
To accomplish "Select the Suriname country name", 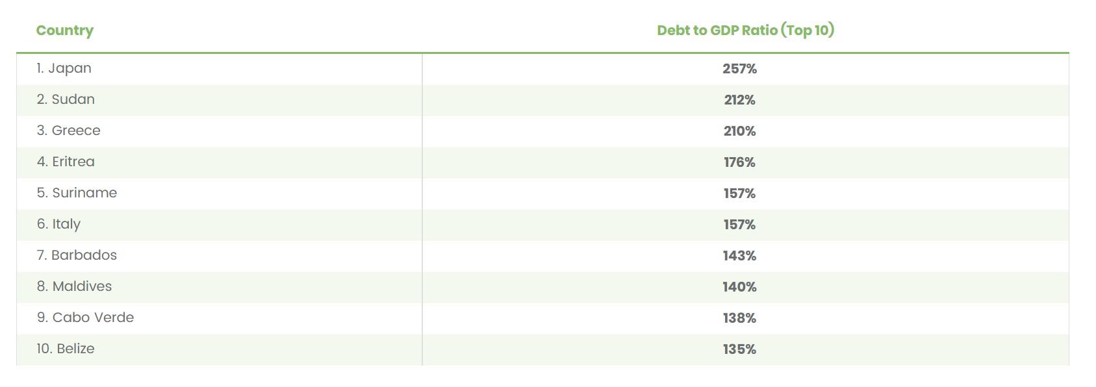I will coord(77,193).
